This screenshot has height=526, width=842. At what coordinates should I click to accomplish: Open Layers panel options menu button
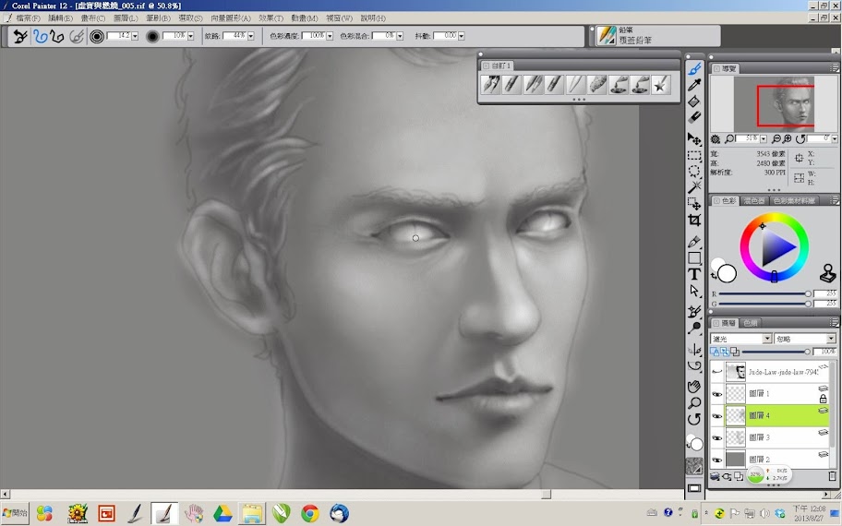(834, 323)
